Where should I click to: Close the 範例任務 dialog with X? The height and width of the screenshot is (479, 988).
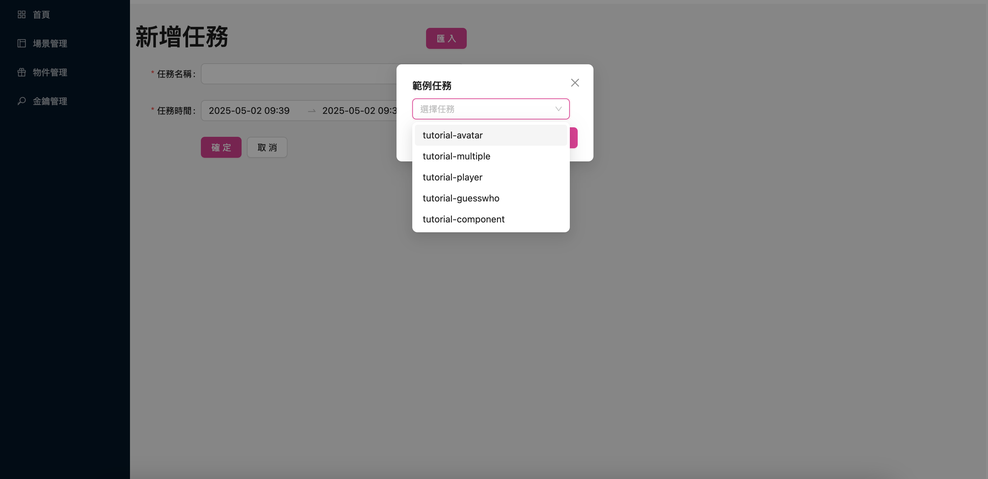(x=574, y=83)
